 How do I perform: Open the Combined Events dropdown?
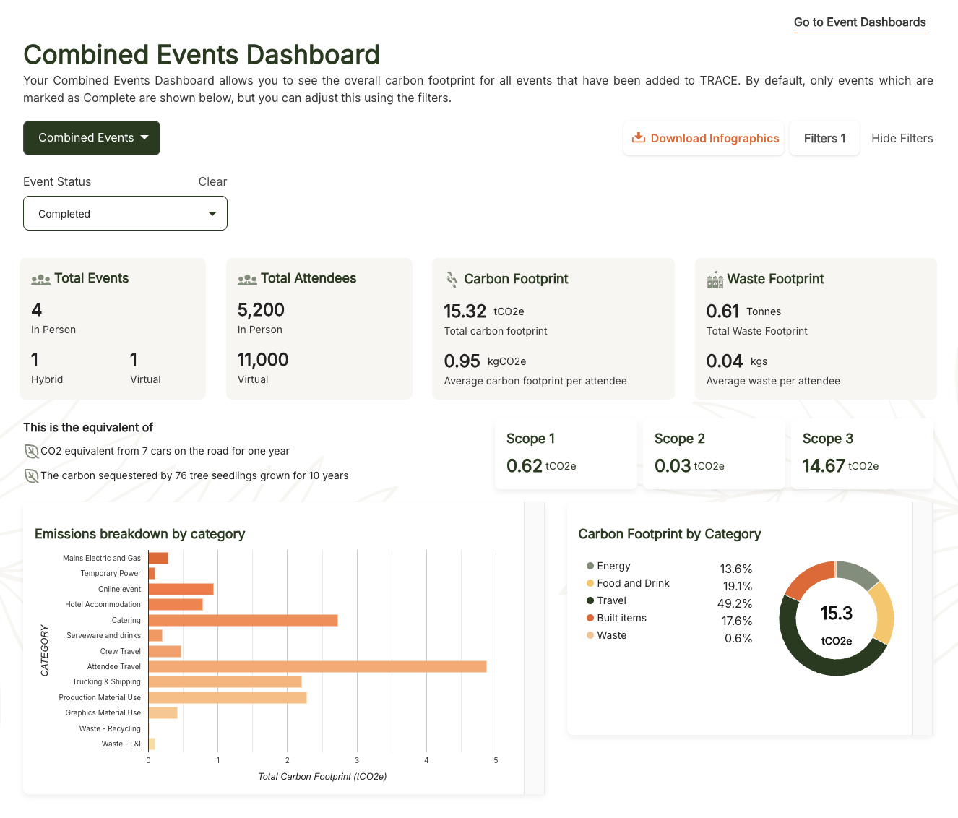tap(92, 138)
